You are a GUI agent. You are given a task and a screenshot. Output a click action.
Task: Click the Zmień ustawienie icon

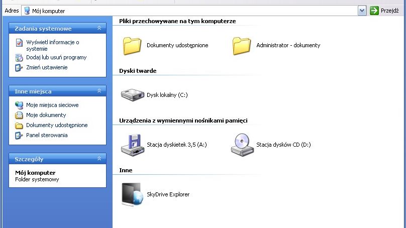(x=19, y=67)
